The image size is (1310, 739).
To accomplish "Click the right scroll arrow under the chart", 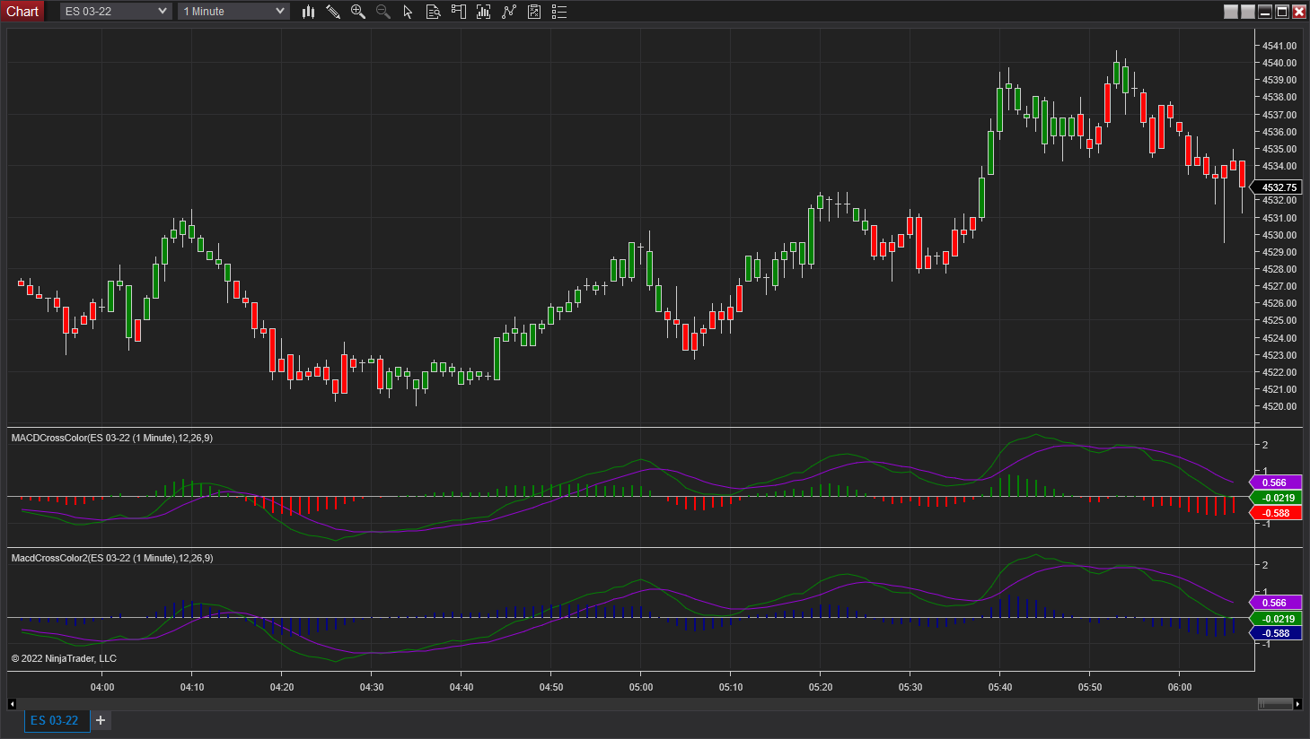I will (x=1297, y=704).
